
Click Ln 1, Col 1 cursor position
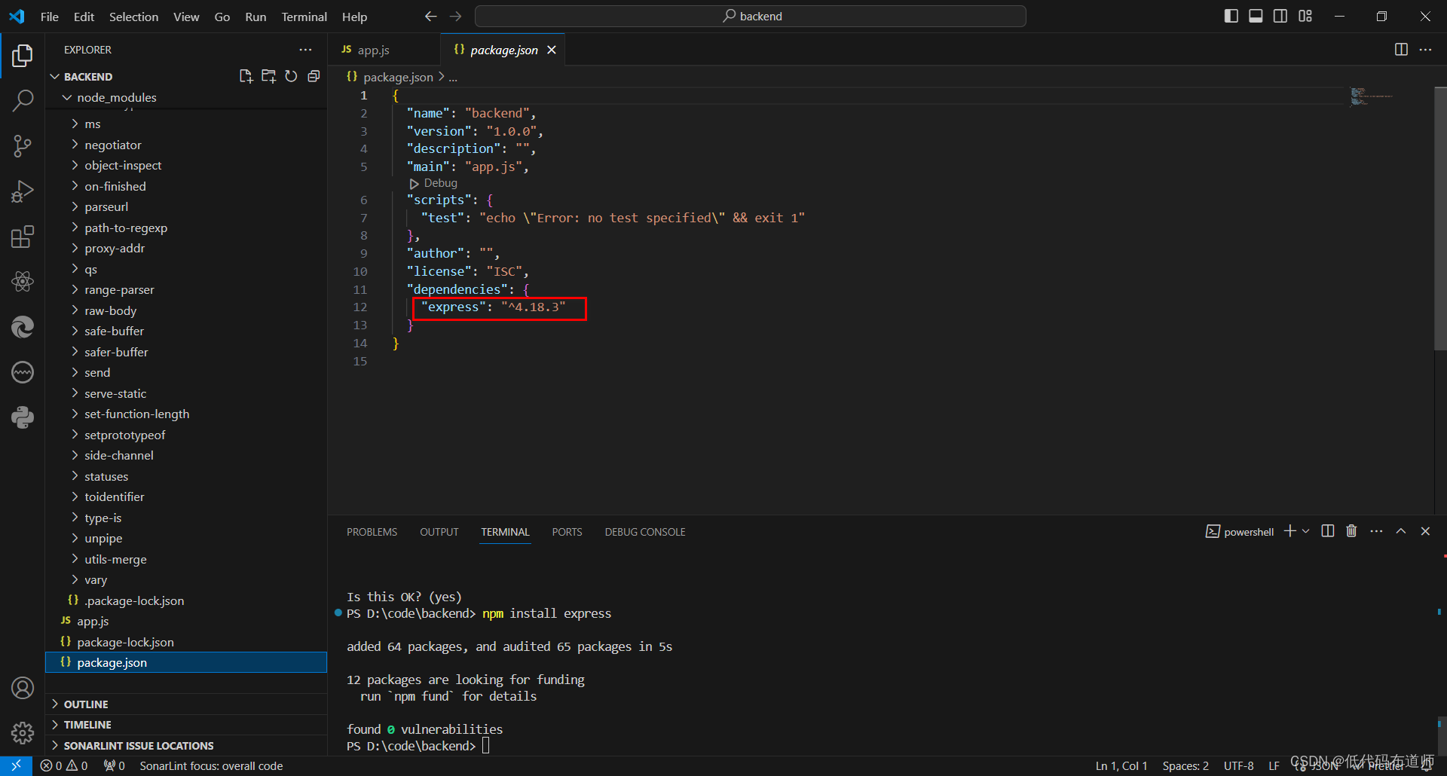[x=1121, y=765]
